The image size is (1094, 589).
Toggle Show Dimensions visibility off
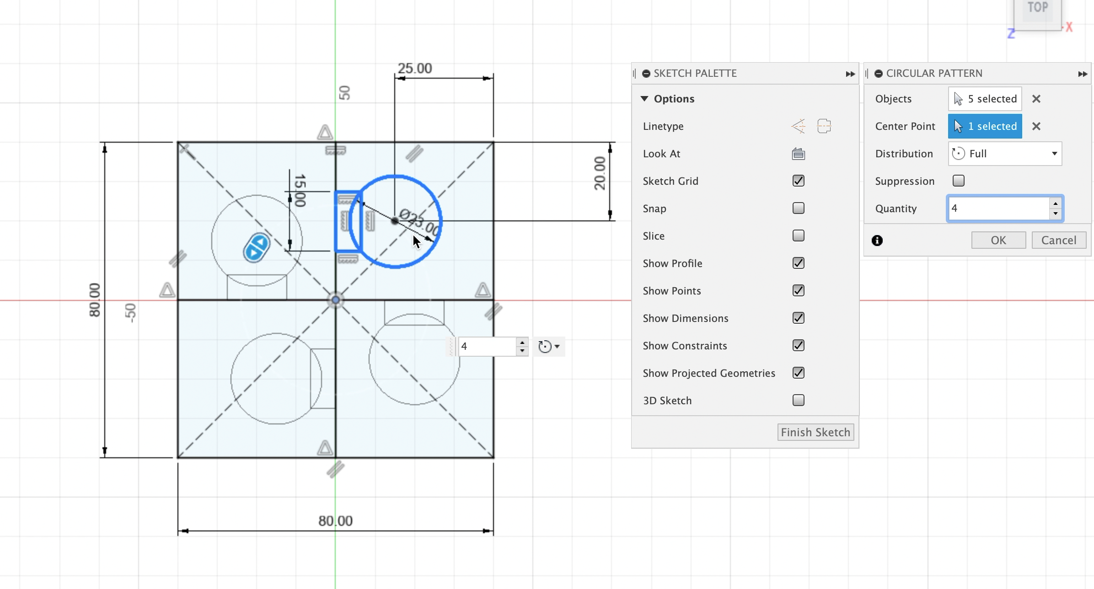coord(798,318)
